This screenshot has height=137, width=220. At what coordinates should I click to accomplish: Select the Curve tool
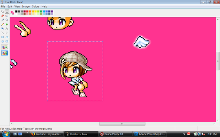coord(7,33)
